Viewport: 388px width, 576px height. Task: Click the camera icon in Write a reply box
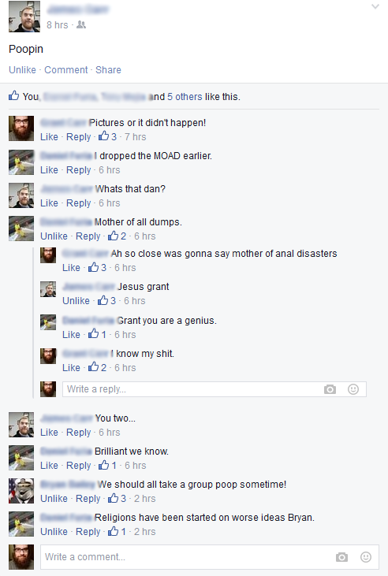coord(330,389)
